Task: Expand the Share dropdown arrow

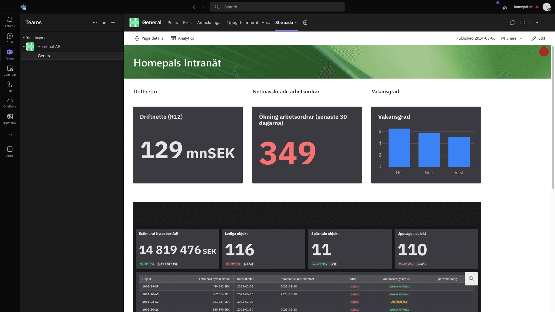Action: 521,38
